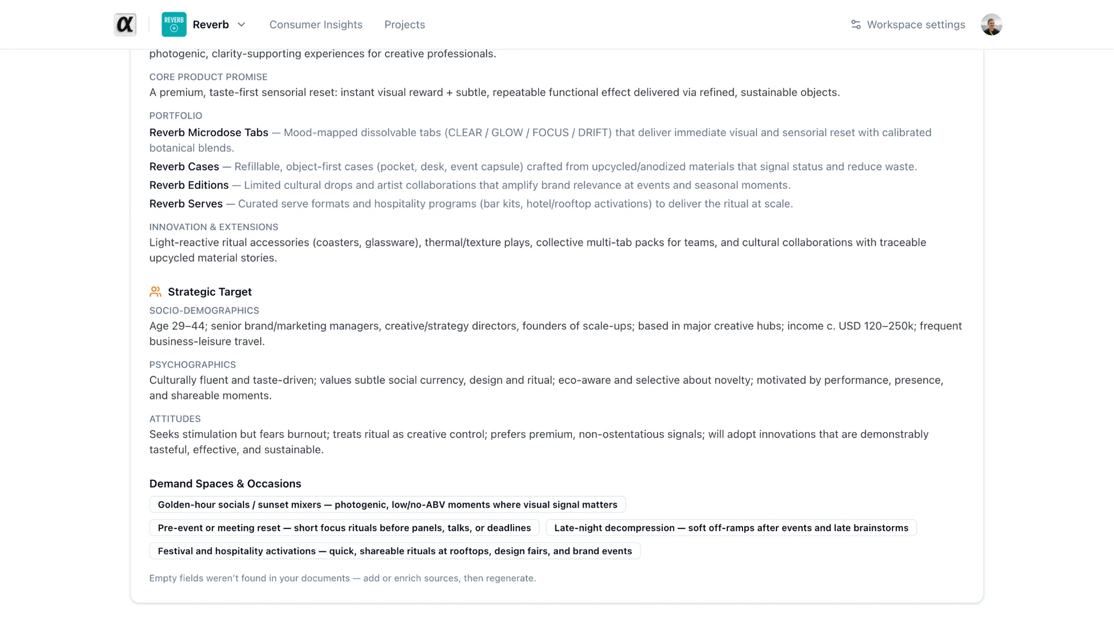Expand the Reverb workspace dropdown chevron
Image resolution: width=1114 pixels, height=622 pixels.
pos(241,25)
